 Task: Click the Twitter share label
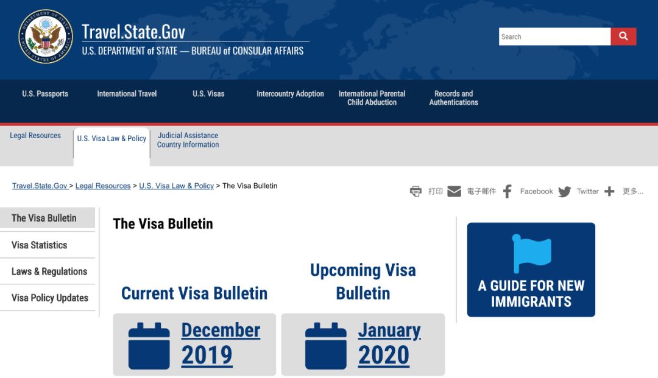(x=587, y=191)
